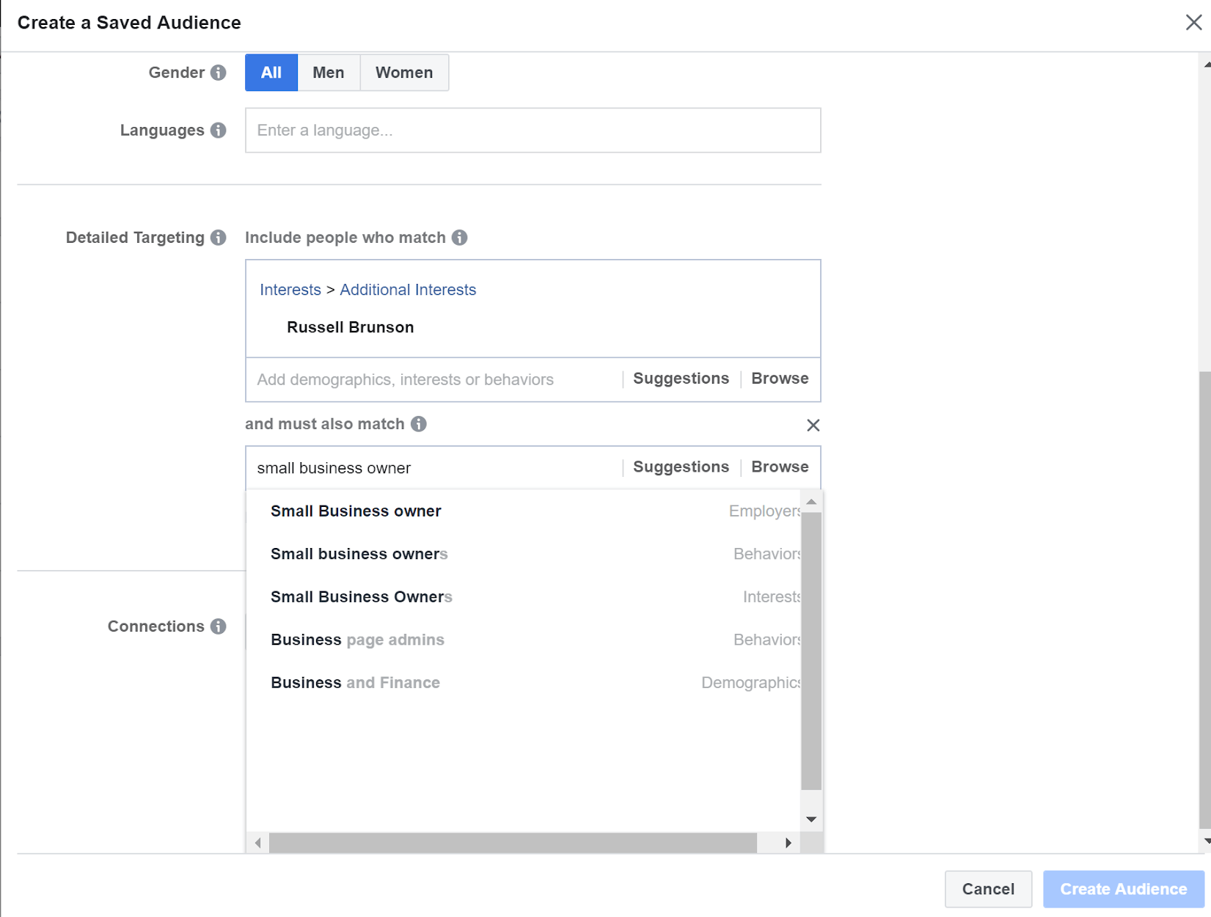Click the Create Audience button
1211x917 pixels.
(1123, 889)
